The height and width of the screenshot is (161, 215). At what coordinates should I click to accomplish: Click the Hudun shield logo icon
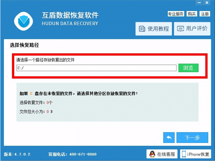tap(23, 21)
